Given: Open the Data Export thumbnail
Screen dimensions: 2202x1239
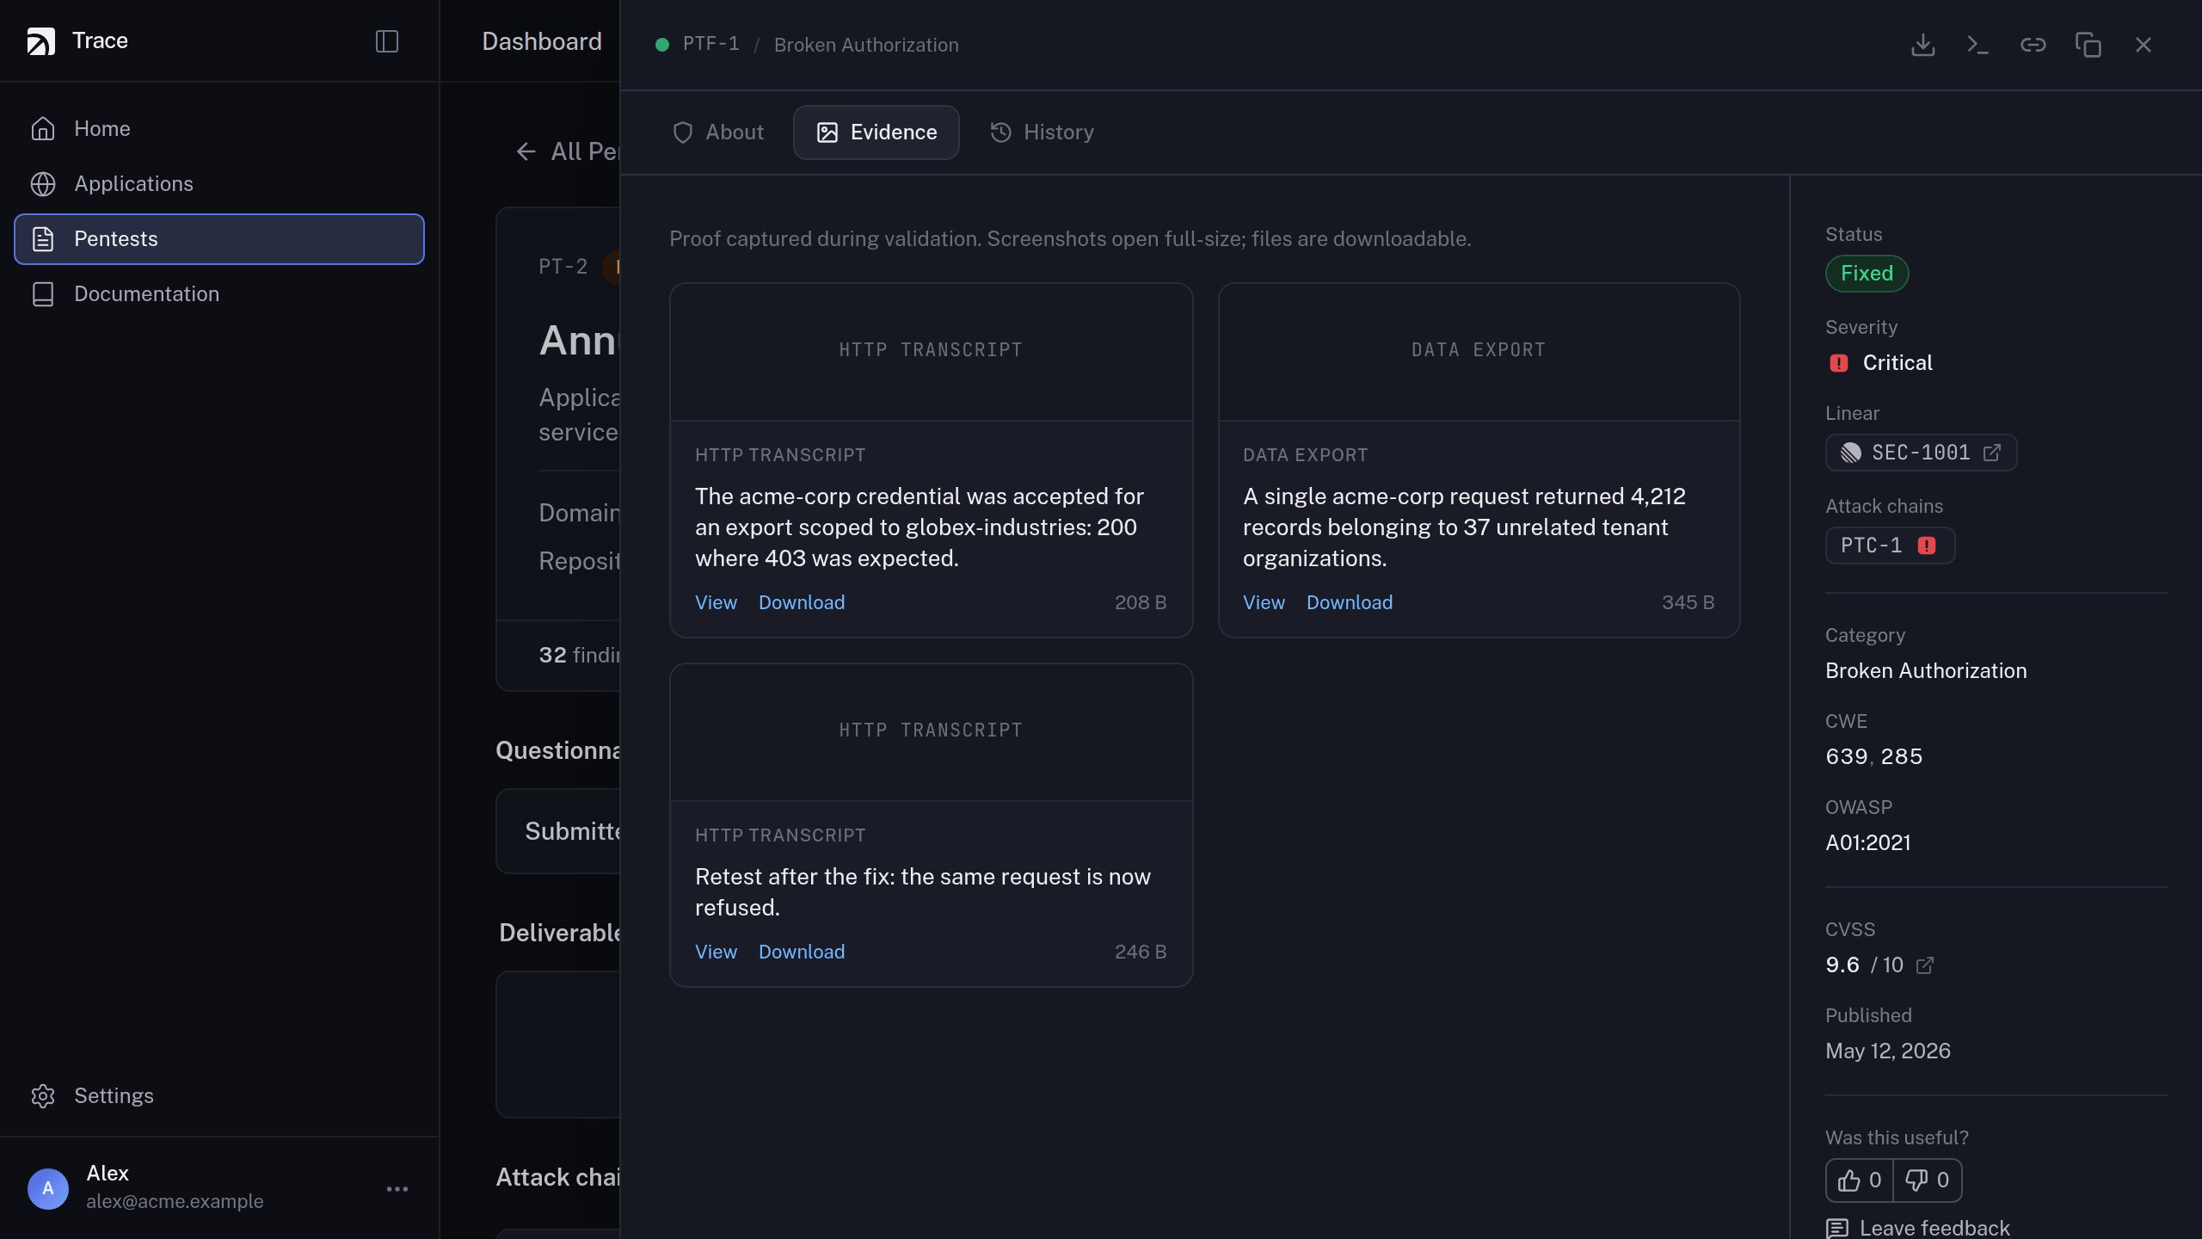Looking at the screenshot, I should click(1479, 351).
